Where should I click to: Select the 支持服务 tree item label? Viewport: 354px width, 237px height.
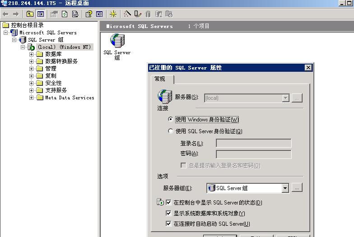click(x=56, y=90)
